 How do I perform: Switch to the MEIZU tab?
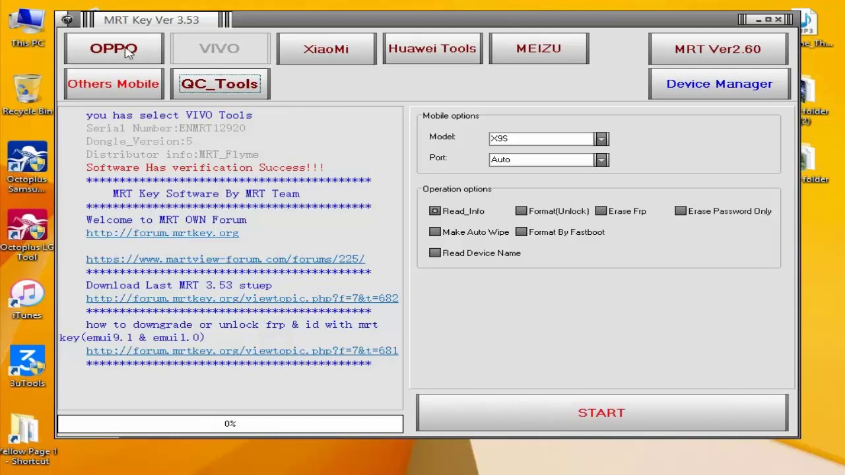(539, 49)
